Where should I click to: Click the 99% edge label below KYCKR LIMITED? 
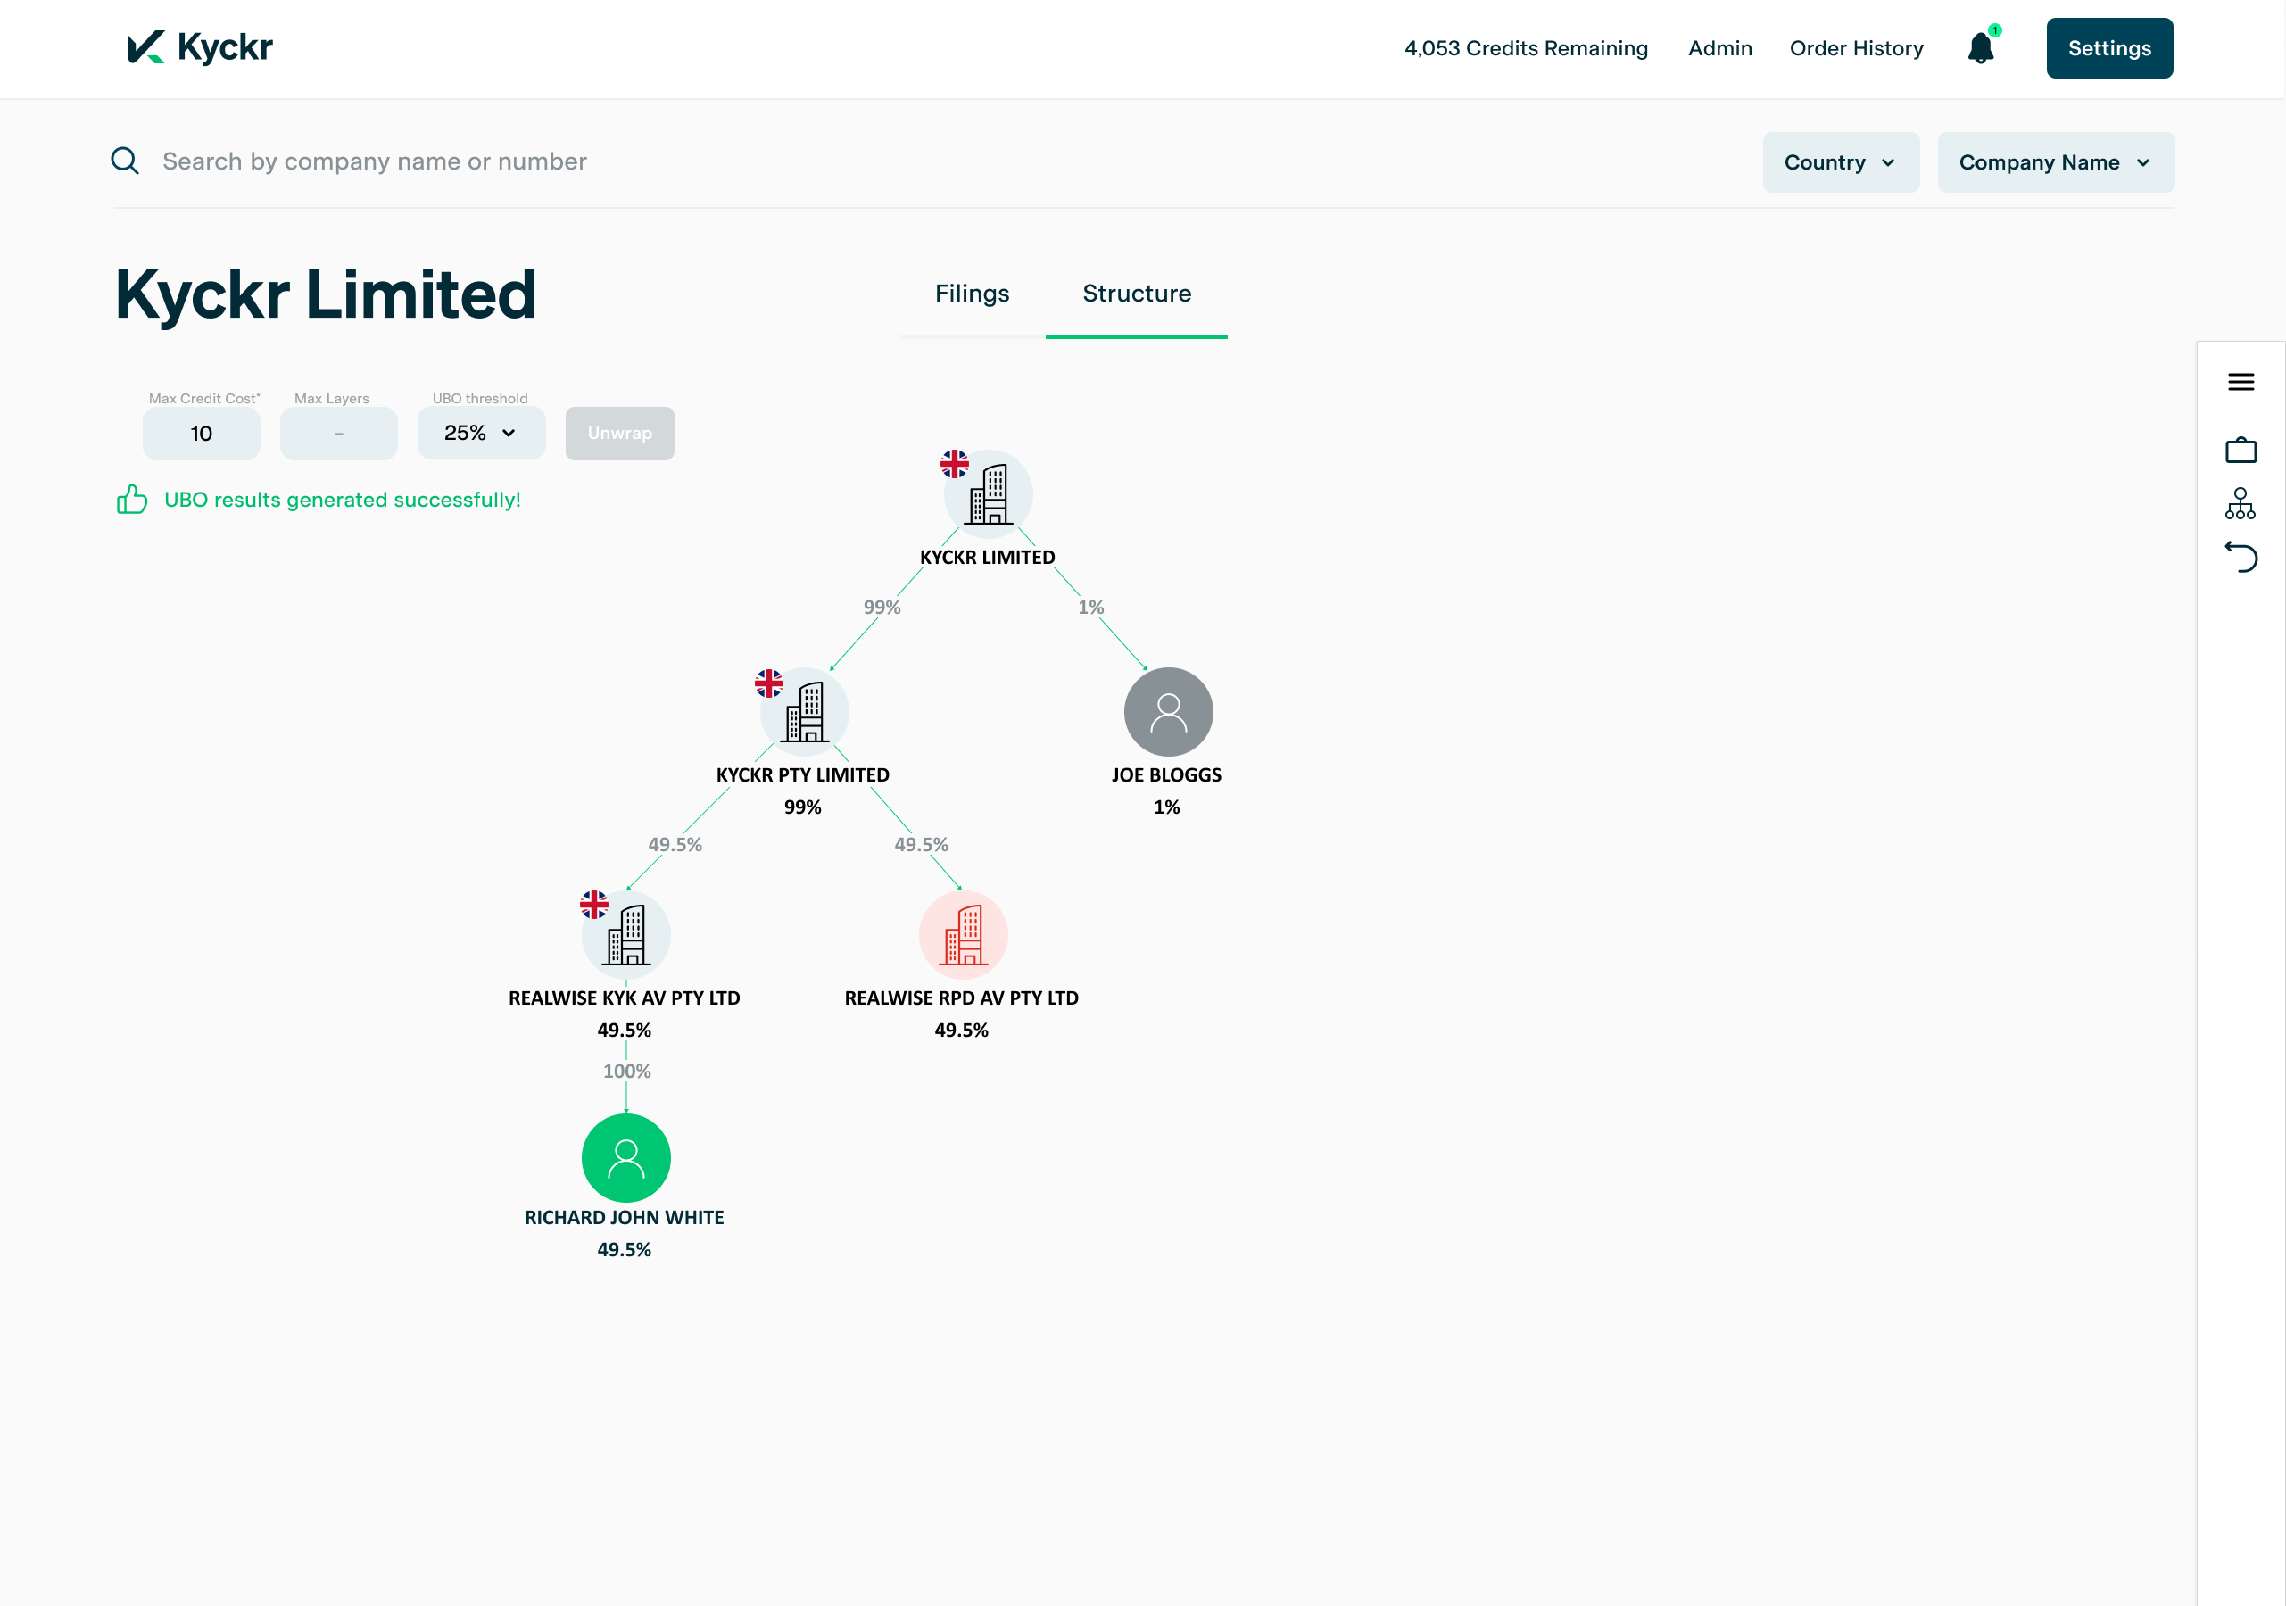pyautogui.click(x=882, y=608)
